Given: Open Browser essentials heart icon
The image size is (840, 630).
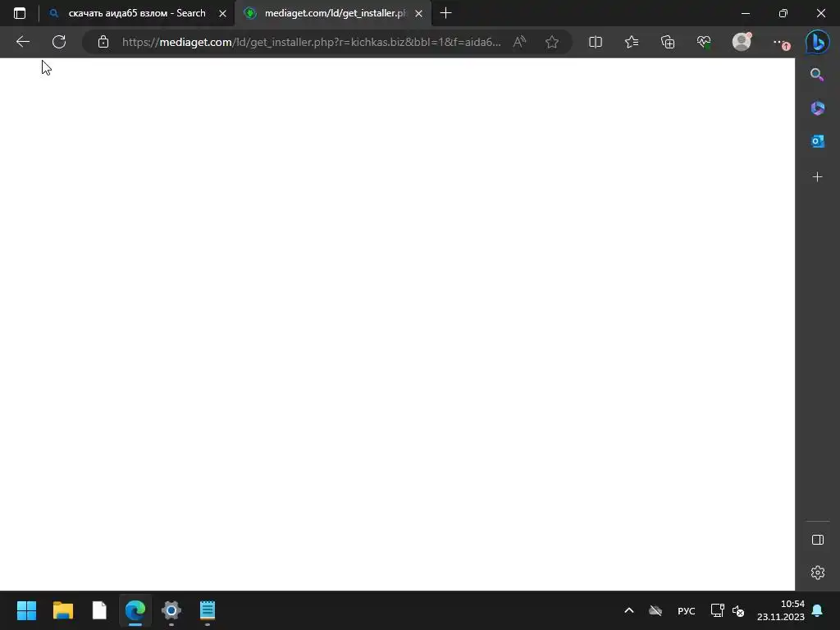Looking at the screenshot, I should pyautogui.click(x=704, y=42).
